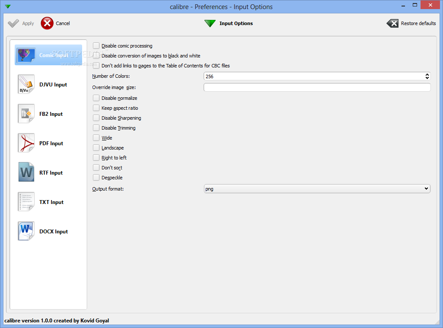Enable Disable comic processing checkbox
The height and width of the screenshot is (328, 443).
pyautogui.click(x=96, y=46)
